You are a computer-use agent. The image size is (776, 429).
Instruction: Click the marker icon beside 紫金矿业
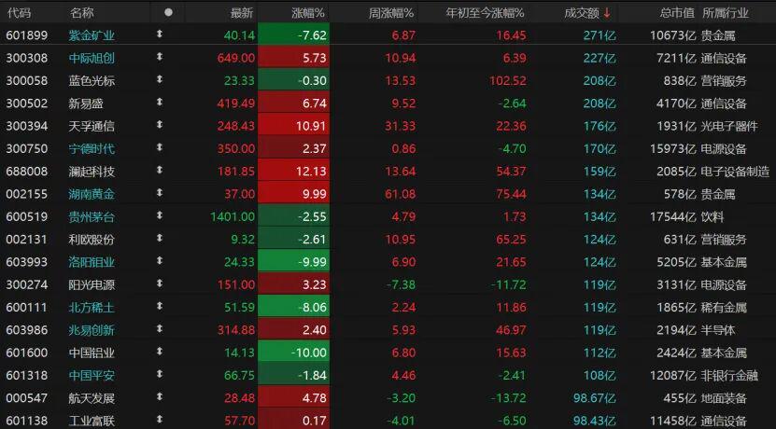(x=160, y=35)
